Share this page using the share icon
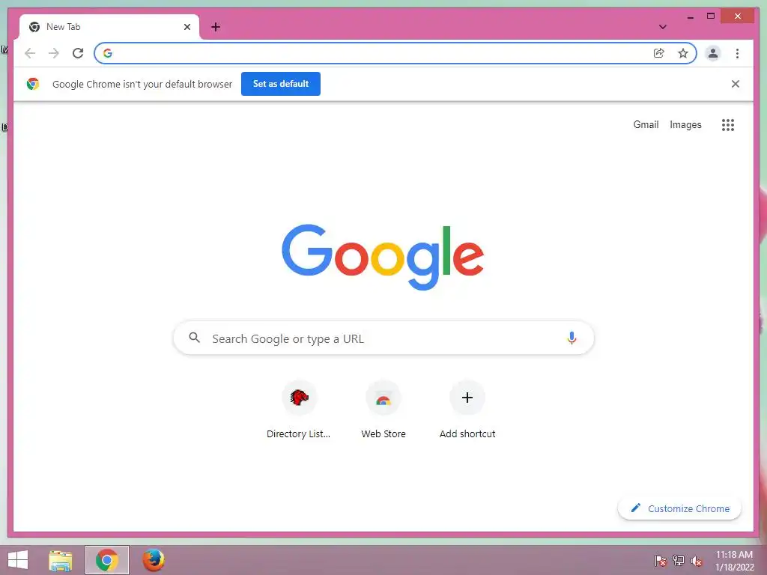 click(x=659, y=53)
